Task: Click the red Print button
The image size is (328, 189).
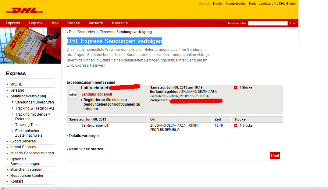Action: tap(275, 156)
